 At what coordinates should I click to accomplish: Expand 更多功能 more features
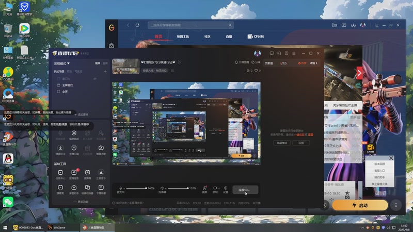[81, 202]
